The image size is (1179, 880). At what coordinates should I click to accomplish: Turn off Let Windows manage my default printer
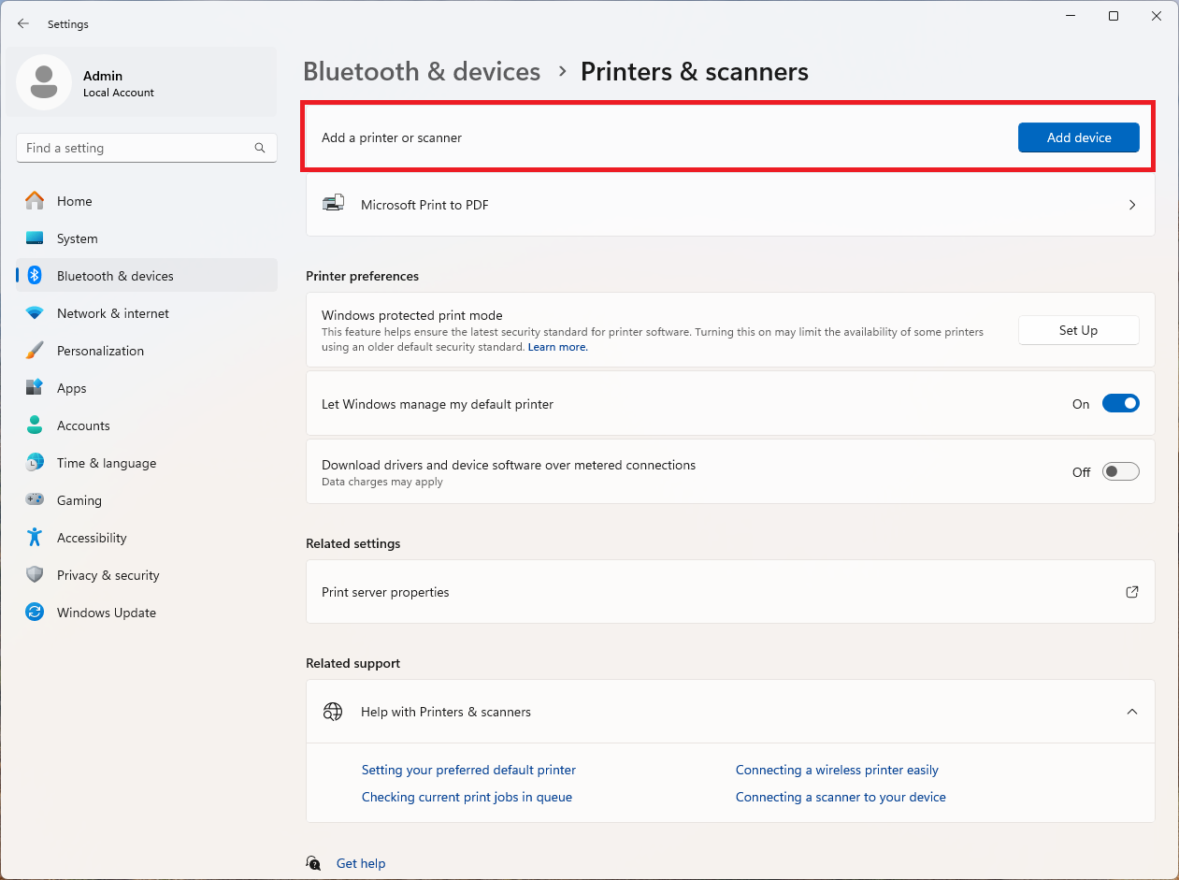point(1120,404)
